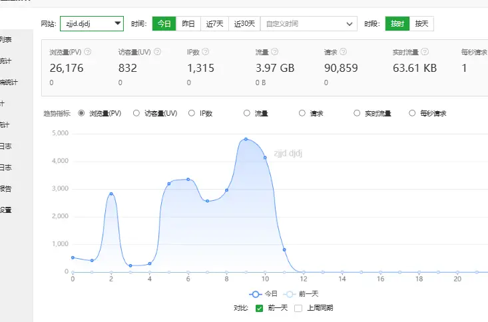Screen dimensions: 488x322
Task: Select the 近30天 time range
Action: tap(244, 24)
